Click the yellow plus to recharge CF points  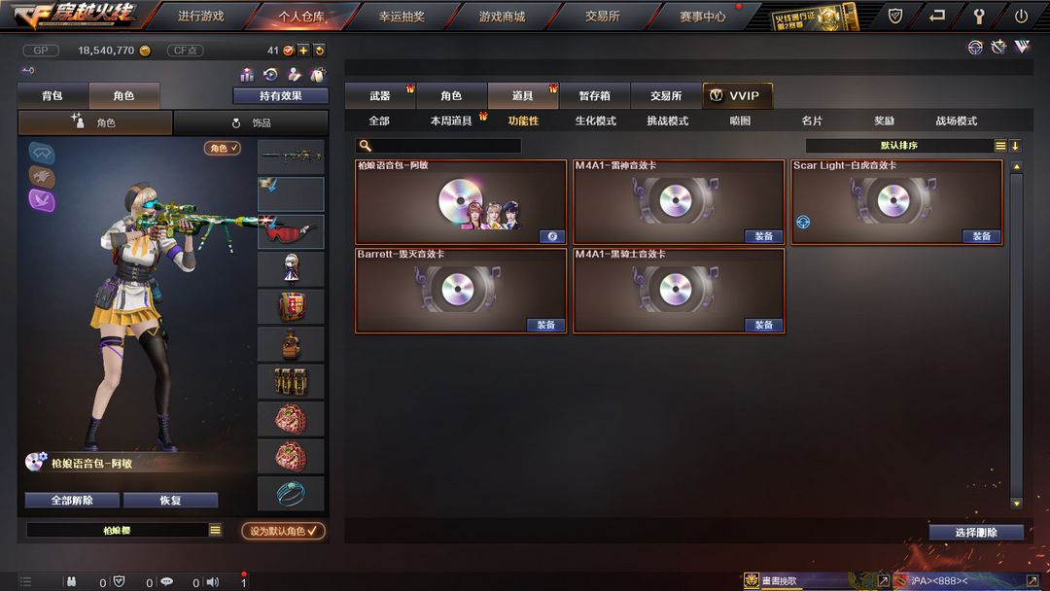[x=303, y=51]
